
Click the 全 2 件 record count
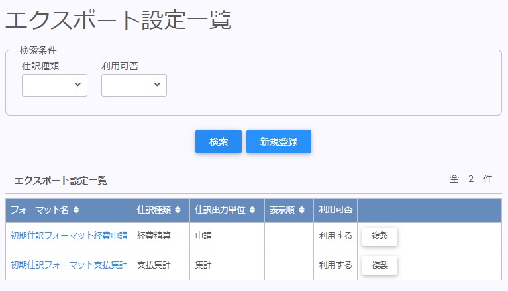[x=471, y=179]
